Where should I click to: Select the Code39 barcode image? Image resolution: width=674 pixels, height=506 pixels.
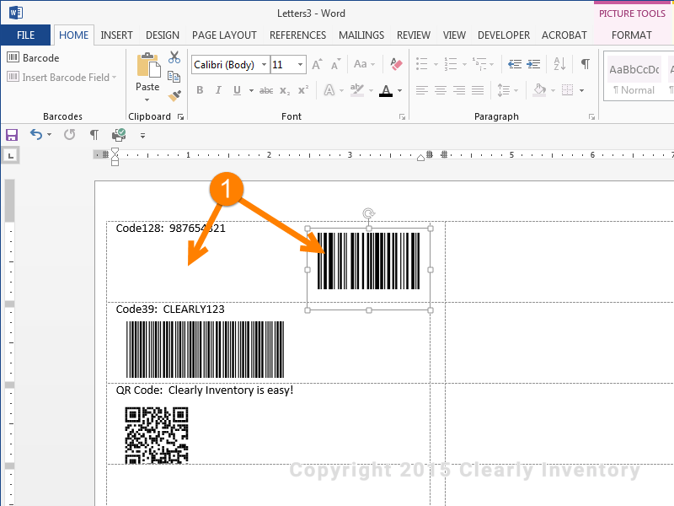pyautogui.click(x=205, y=349)
